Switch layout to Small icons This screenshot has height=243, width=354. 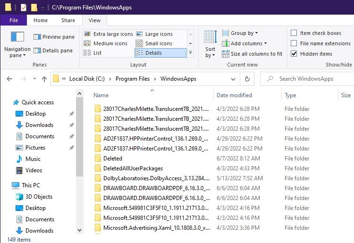(x=154, y=43)
